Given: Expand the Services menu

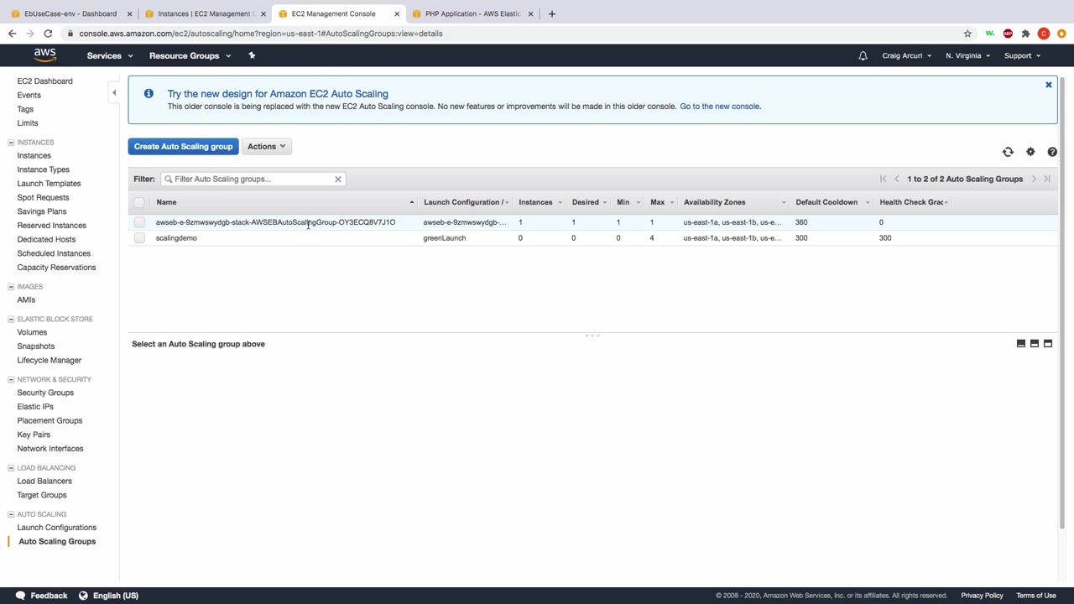Looking at the screenshot, I should coord(110,56).
